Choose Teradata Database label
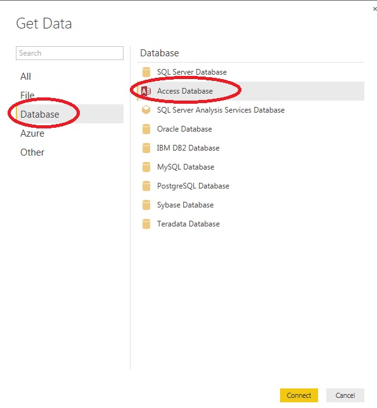This screenshot has width=377, height=408. (x=188, y=224)
